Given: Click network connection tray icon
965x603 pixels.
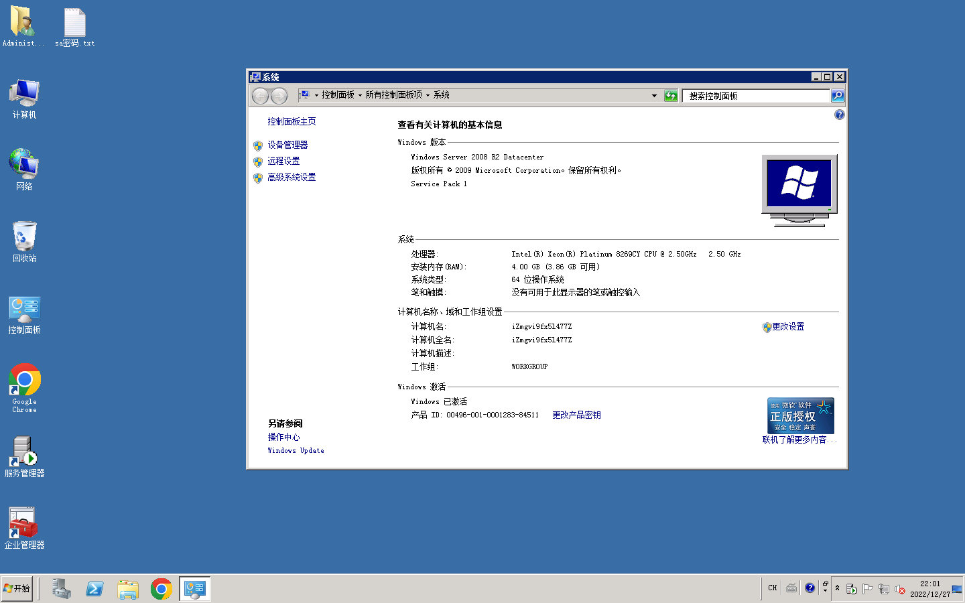Looking at the screenshot, I should (x=884, y=589).
